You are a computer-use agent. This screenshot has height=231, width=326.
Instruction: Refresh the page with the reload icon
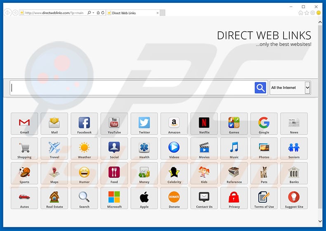pos(103,13)
